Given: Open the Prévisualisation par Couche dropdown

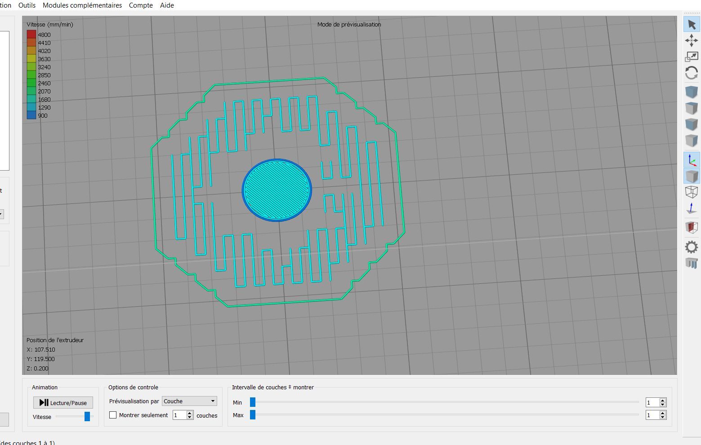Looking at the screenshot, I should pos(189,401).
